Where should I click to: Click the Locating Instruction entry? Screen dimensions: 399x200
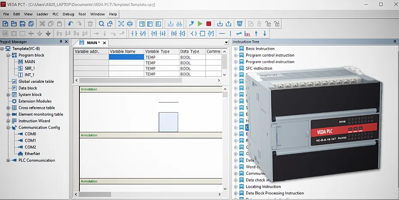coord(263,187)
